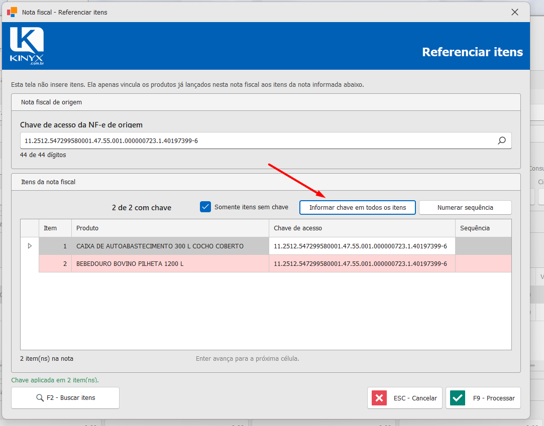This screenshot has width=544, height=426.
Task: Click item number 1 cell
Action: (55, 246)
